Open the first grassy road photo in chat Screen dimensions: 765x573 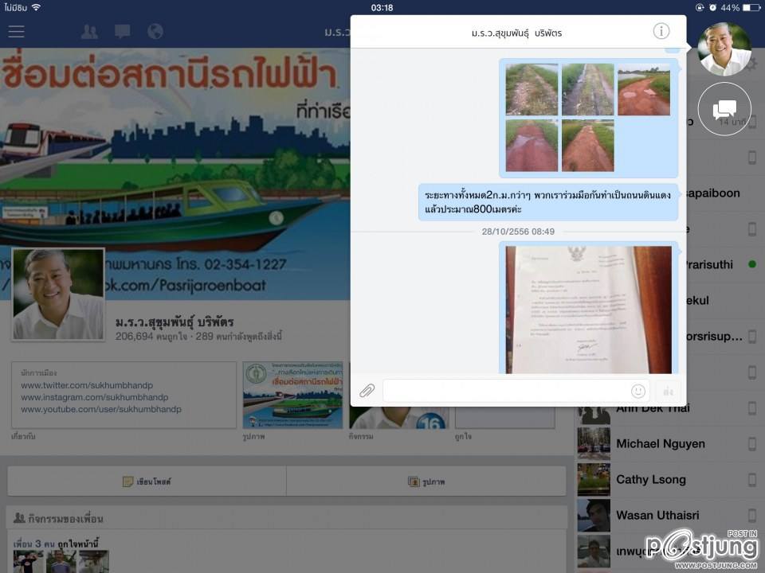(x=532, y=90)
